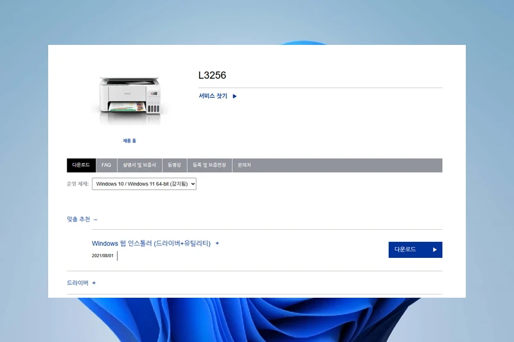Click the plus icon next to 드라이버
The width and height of the screenshot is (514, 342).
(94, 283)
